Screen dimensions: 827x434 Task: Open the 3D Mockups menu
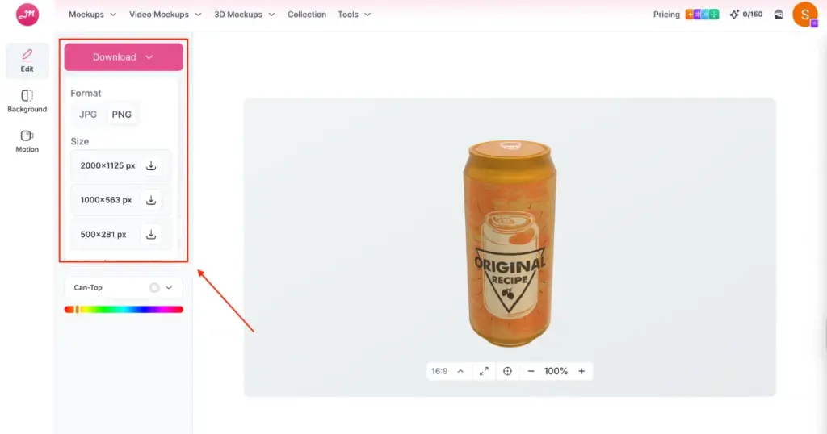(x=244, y=15)
